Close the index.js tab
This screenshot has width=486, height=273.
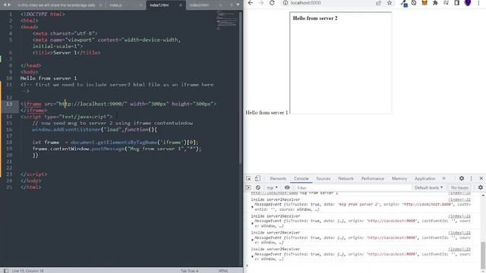coord(140,5)
